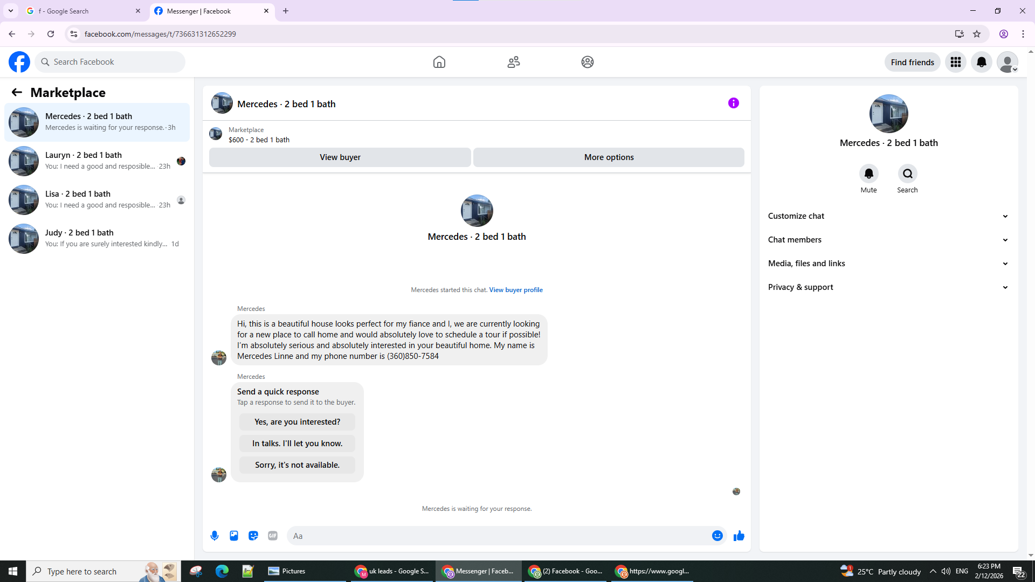Screen dimensions: 1035x582
Task: Send quick reply 'Sorry, it's not available.'
Action: 298,465
